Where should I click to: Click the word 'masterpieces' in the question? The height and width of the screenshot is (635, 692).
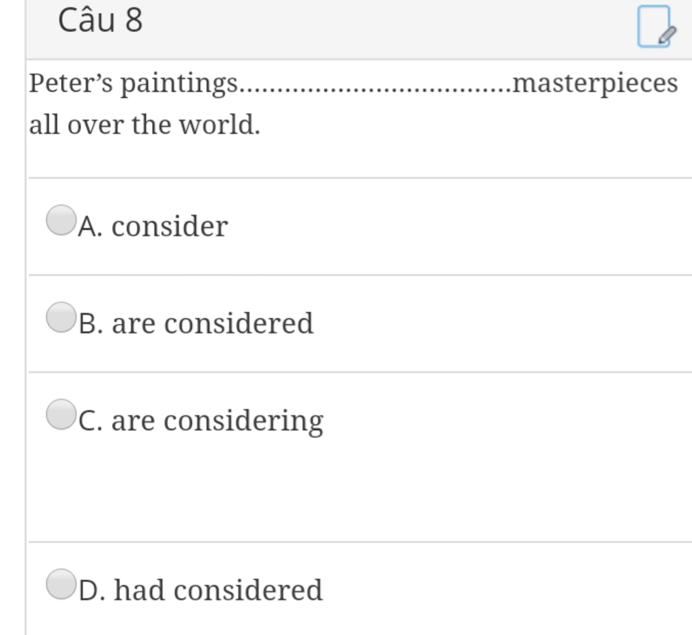[x=595, y=84]
